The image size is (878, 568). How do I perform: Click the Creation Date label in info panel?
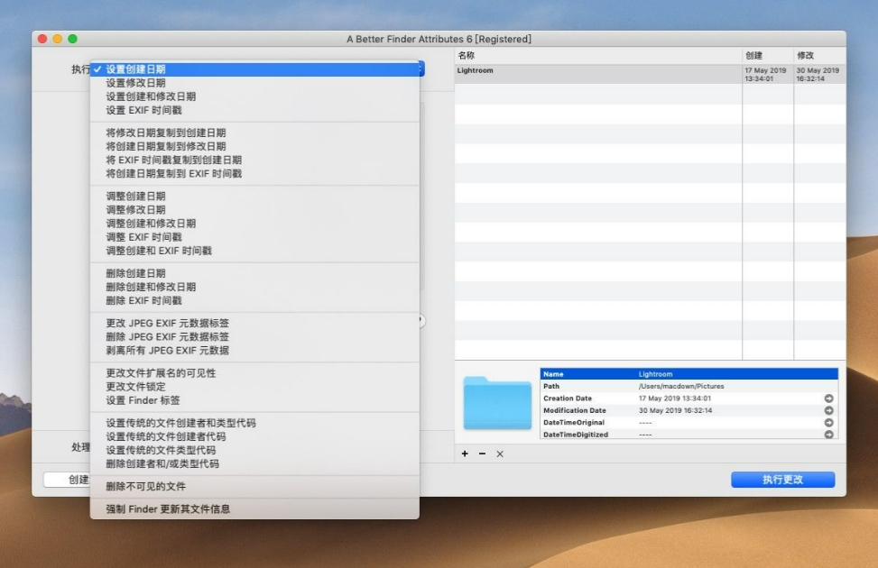pos(568,399)
